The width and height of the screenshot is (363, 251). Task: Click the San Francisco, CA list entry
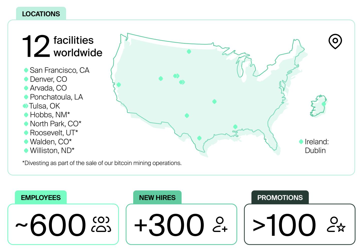tap(59, 70)
